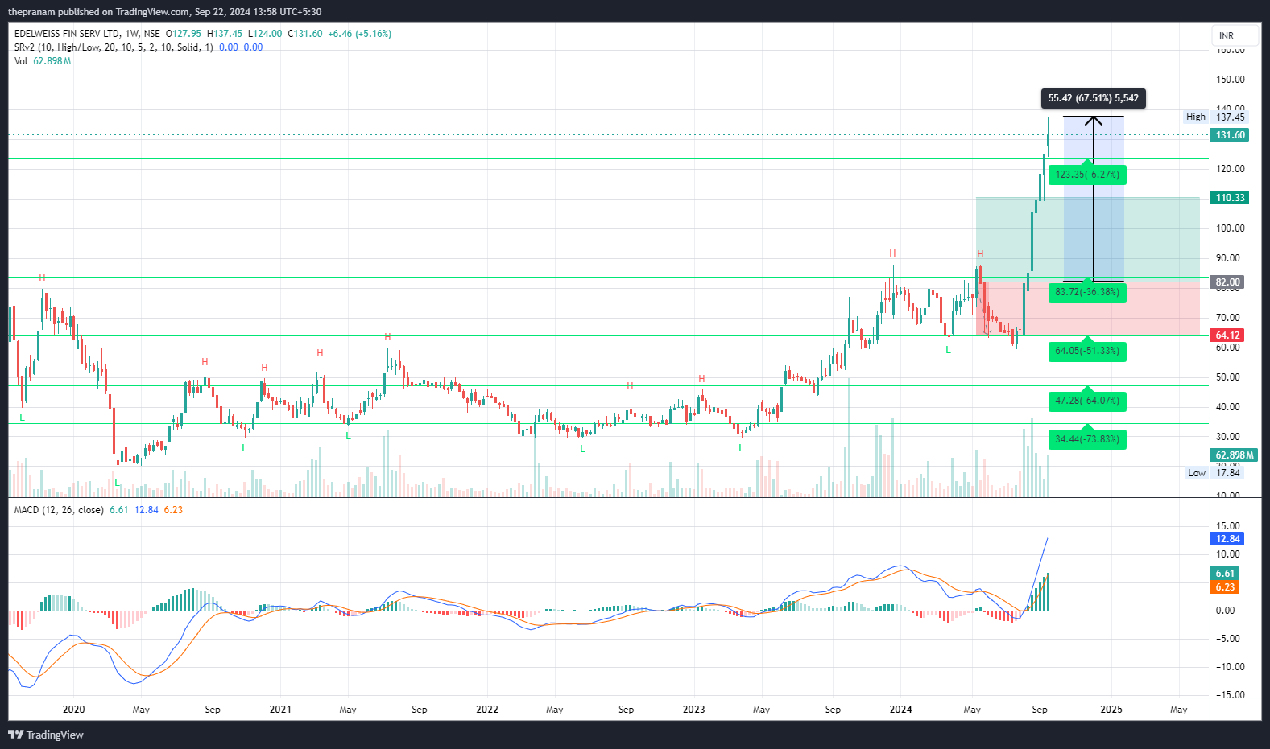
Task: Click the 64.05 (-51.33%) green label
Action: coord(1087,351)
